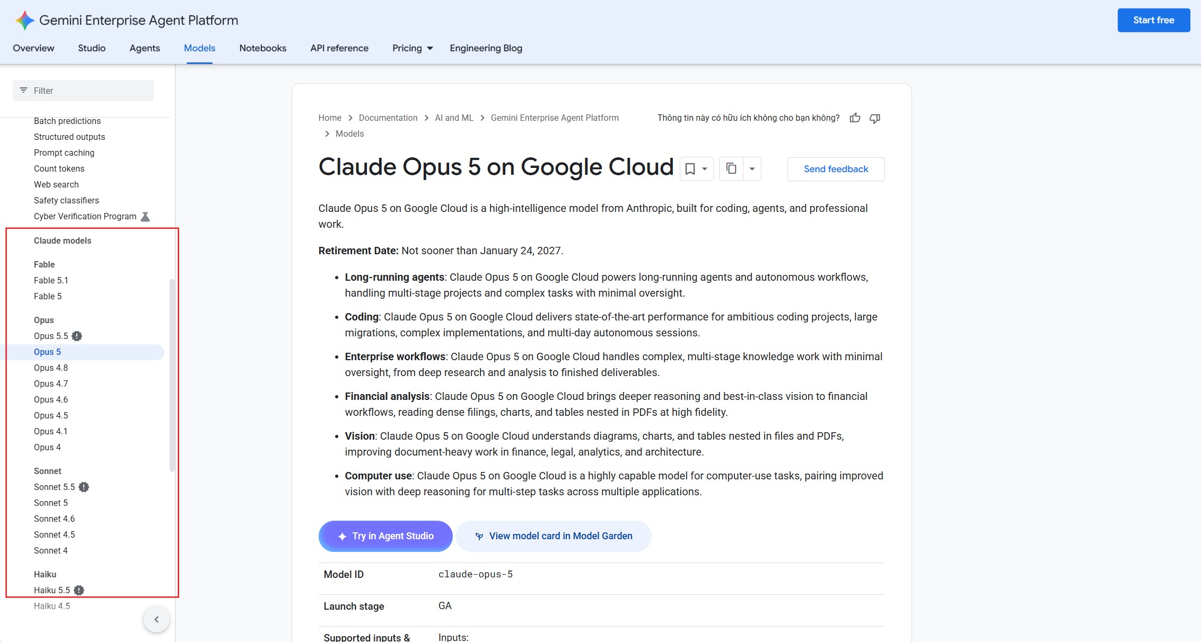Open Prompt caching sidebar item
This screenshot has height=642, width=1201.
tap(64, 153)
